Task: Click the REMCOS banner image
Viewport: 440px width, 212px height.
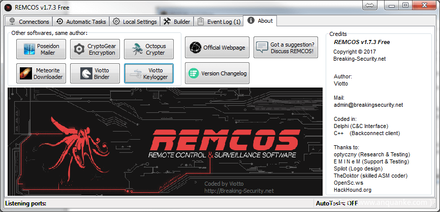Action: click(x=165, y=142)
